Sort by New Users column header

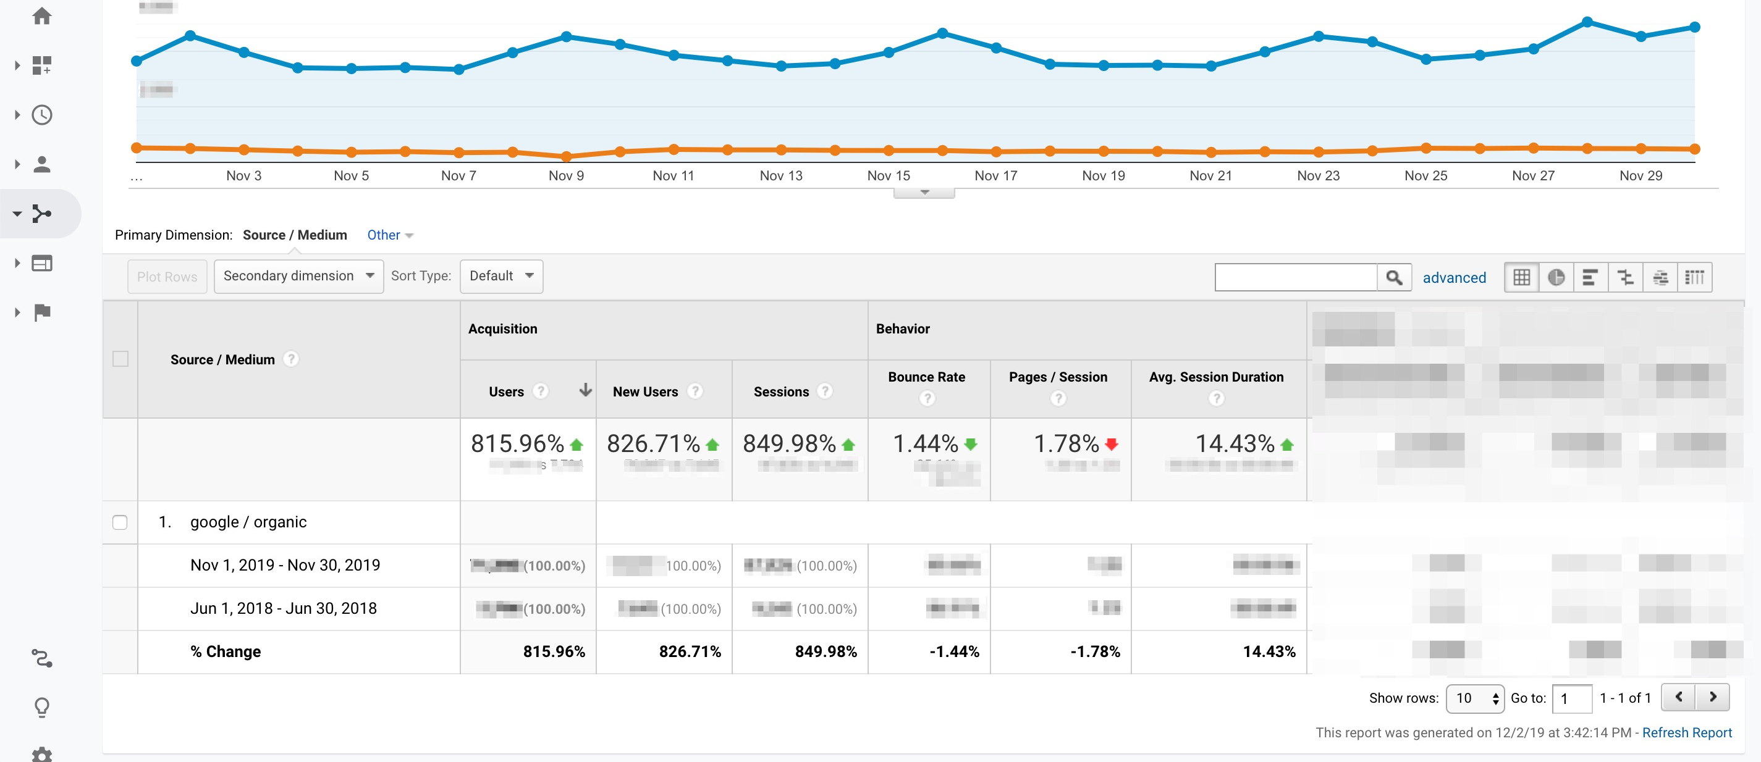(x=645, y=391)
